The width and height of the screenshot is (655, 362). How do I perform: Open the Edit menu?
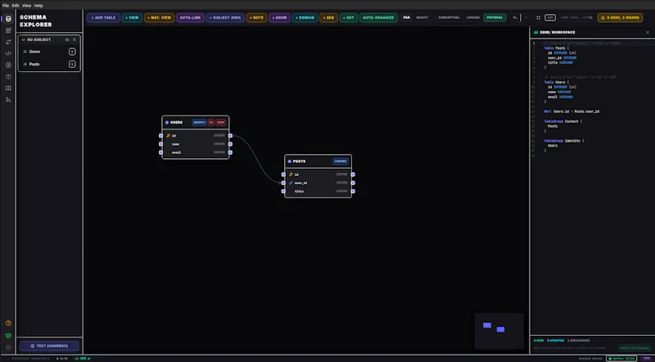tap(16, 6)
